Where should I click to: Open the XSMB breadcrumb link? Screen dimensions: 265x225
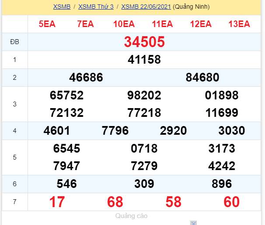pos(62,7)
